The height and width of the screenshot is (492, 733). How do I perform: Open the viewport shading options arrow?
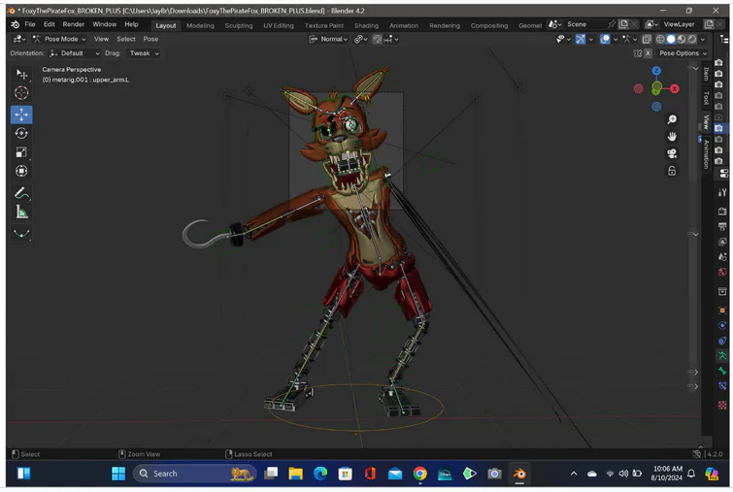[703, 39]
